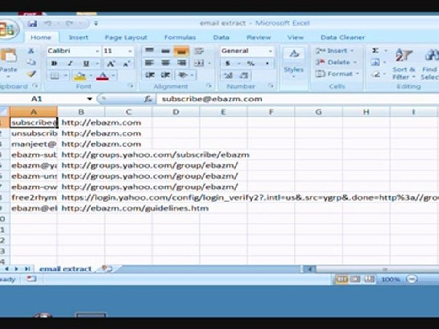Save the workbook from Quick Access toolbar
The height and width of the screenshot is (329, 439).
[x=32, y=23]
